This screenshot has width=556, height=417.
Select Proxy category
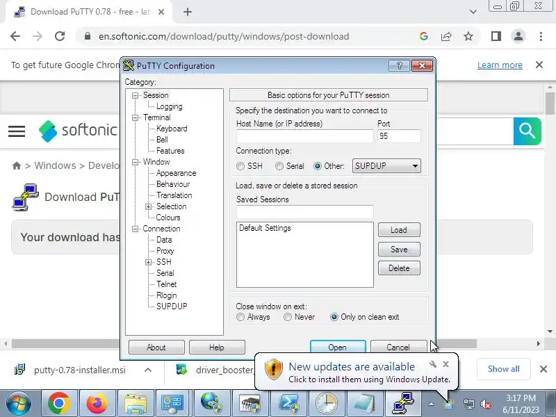point(165,251)
